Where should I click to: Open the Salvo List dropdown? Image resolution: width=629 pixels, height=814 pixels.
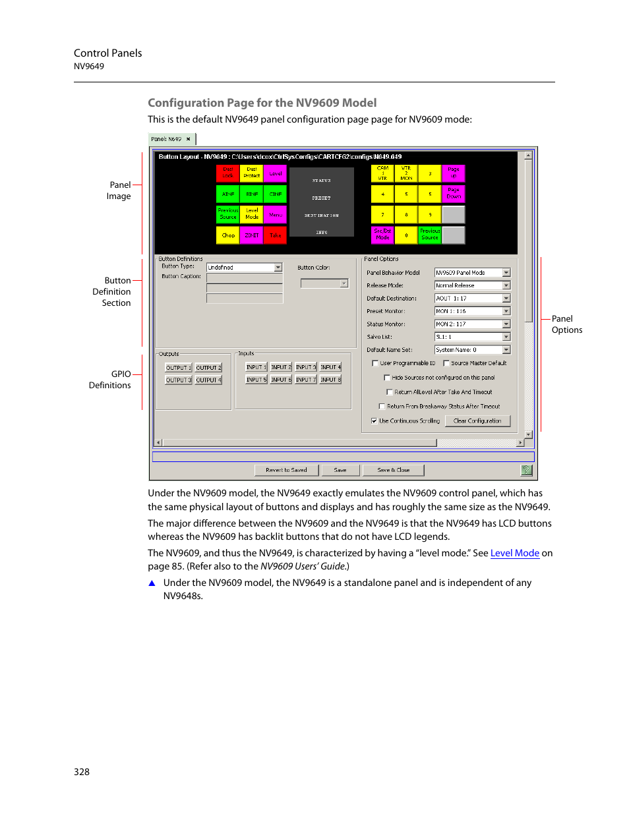(506, 337)
